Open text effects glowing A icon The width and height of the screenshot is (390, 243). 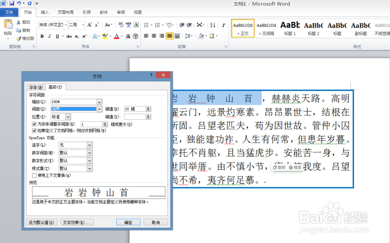pyautogui.click(x=95, y=36)
